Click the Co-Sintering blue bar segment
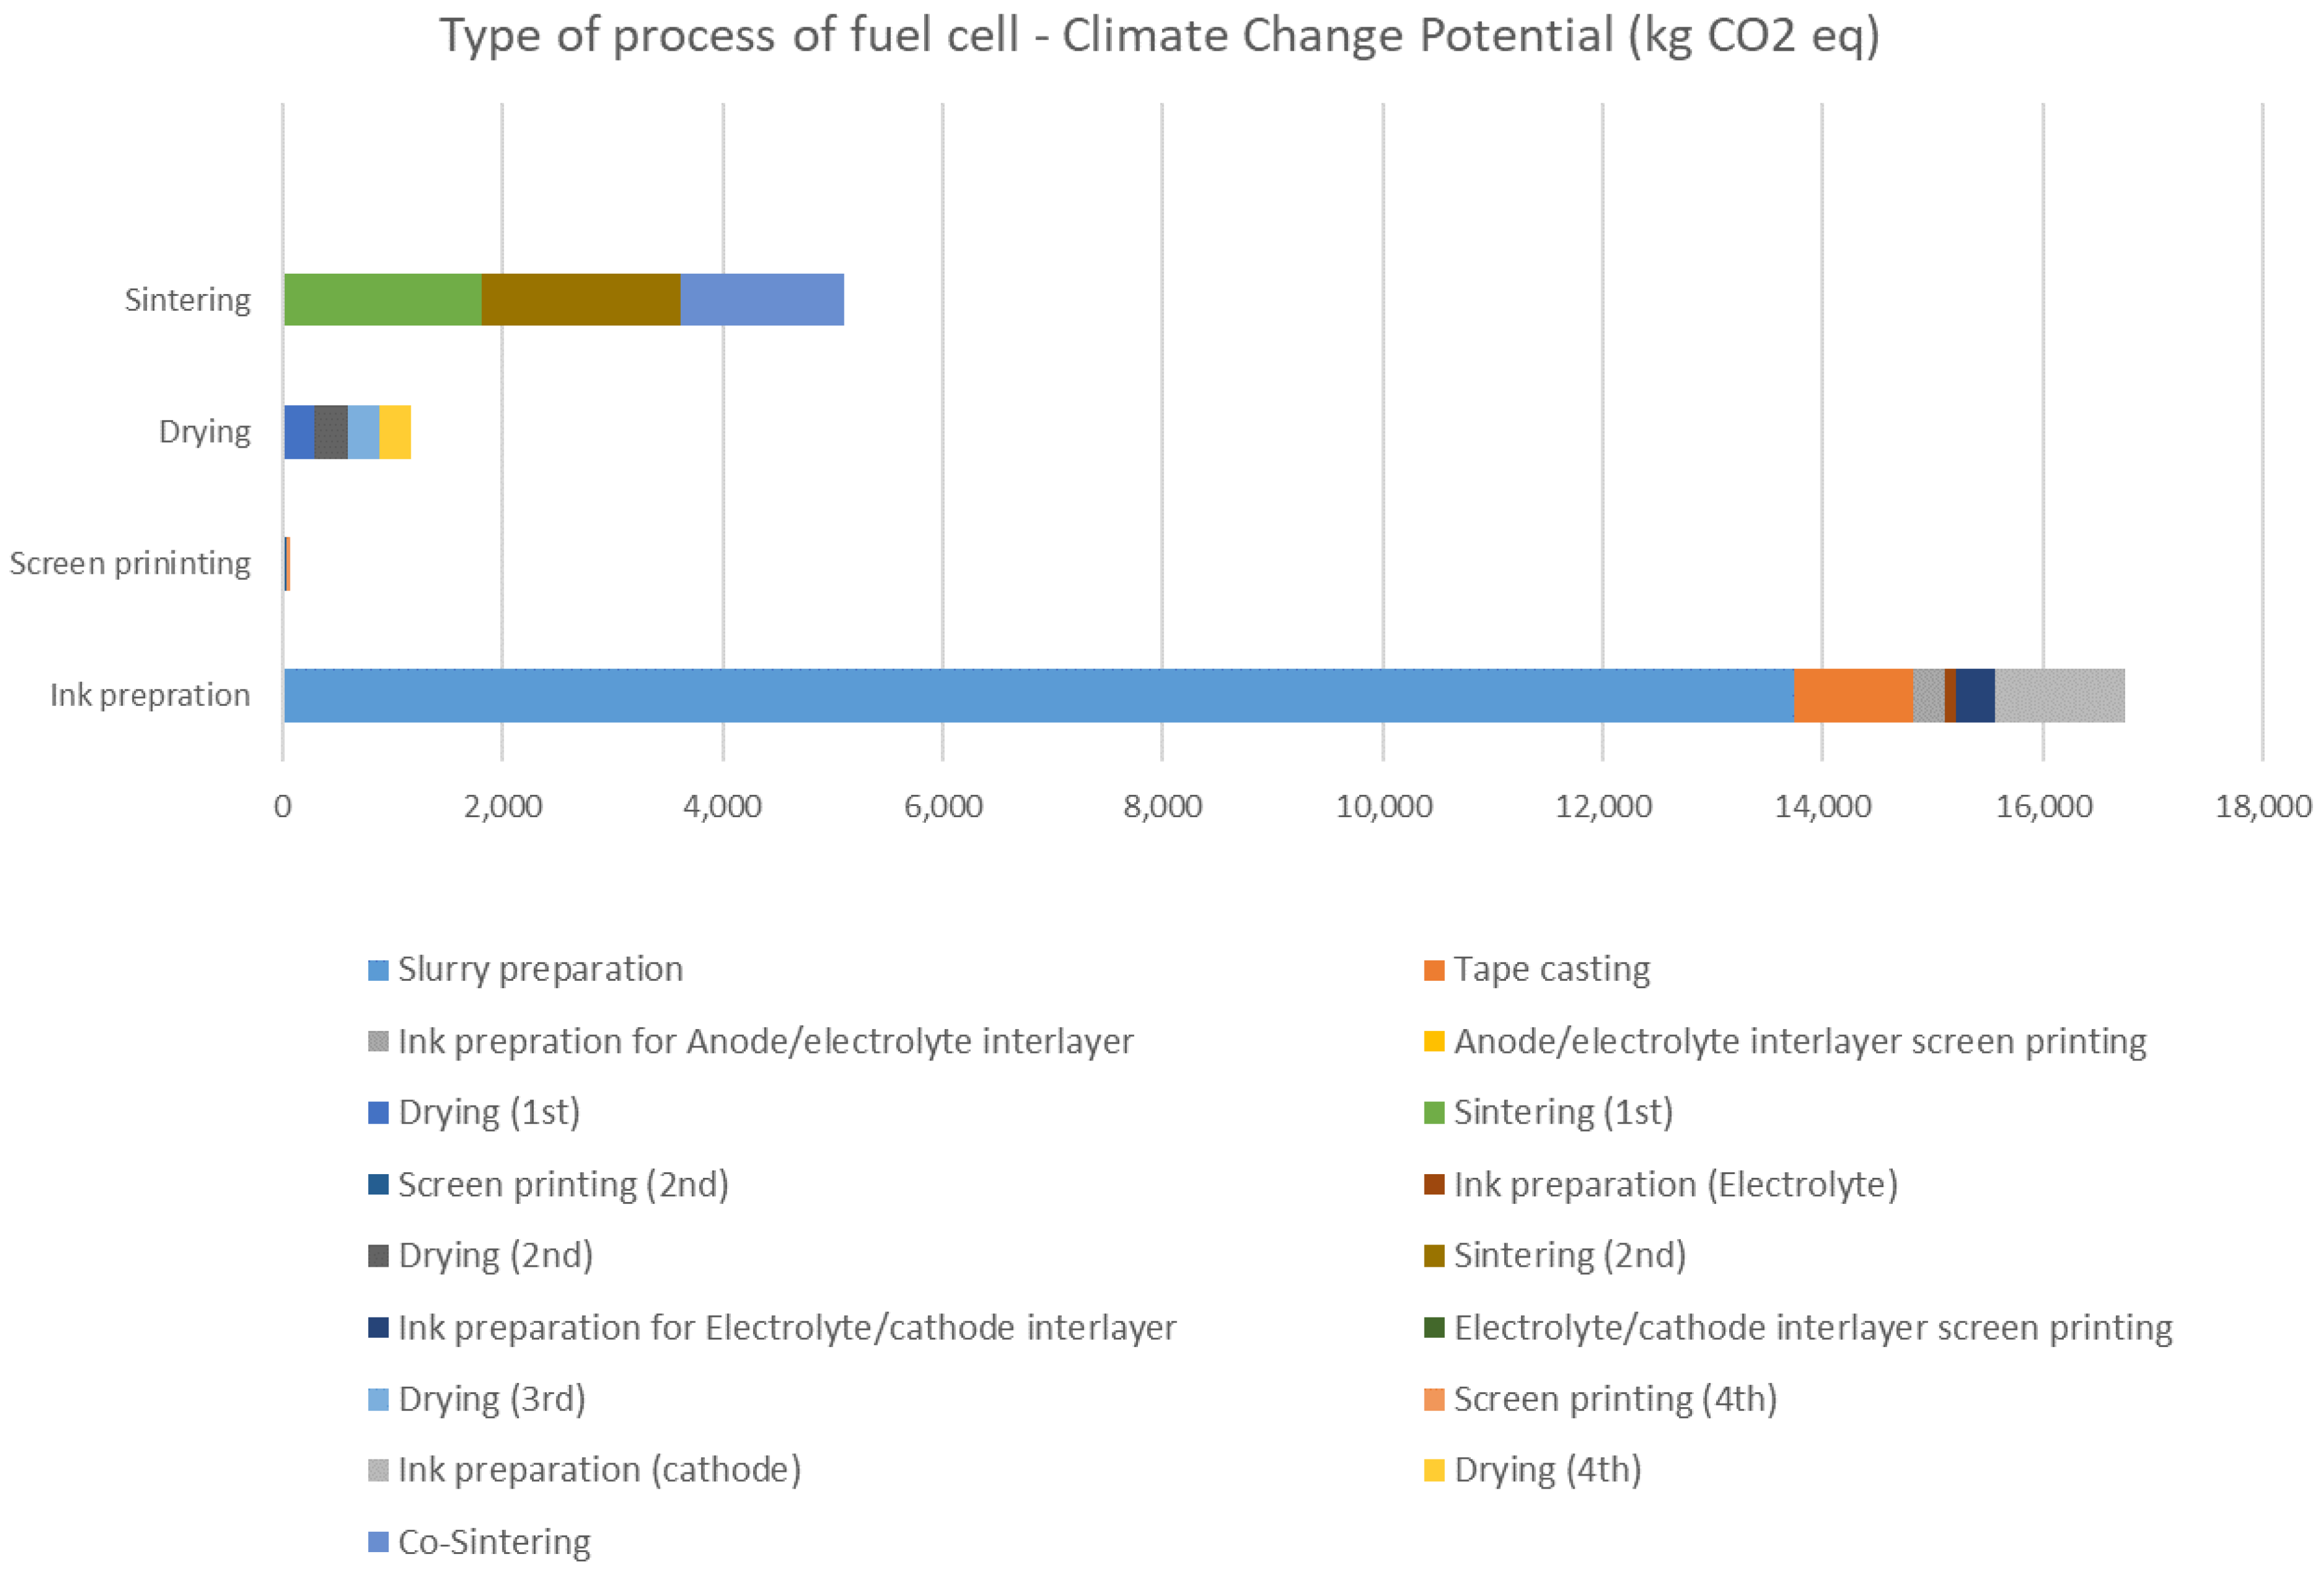The image size is (2324, 1575). tap(762, 299)
